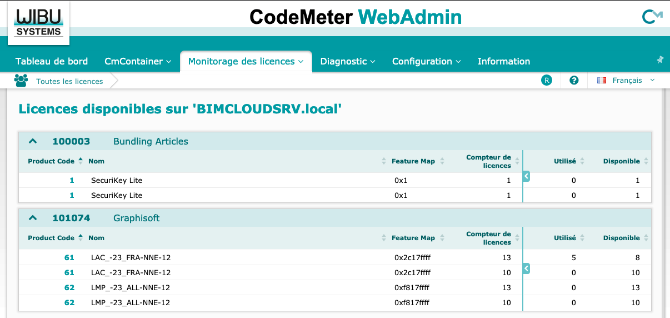Image resolution: width=670 pixels, height=318 pixels.
Task: Click Product Code 61 with 10 licences
Action: click(69, 272)
